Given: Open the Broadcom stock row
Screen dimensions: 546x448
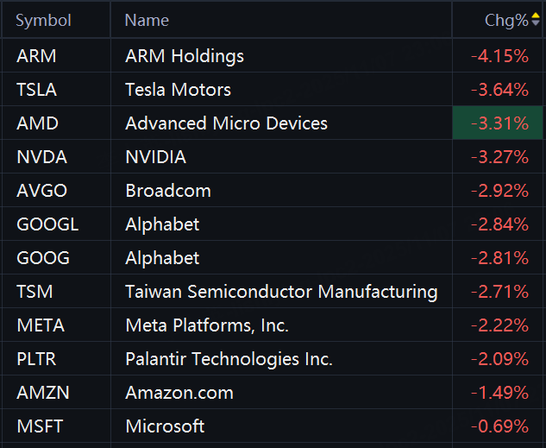Looking at the screenshot, I should [x=167, y=191].
